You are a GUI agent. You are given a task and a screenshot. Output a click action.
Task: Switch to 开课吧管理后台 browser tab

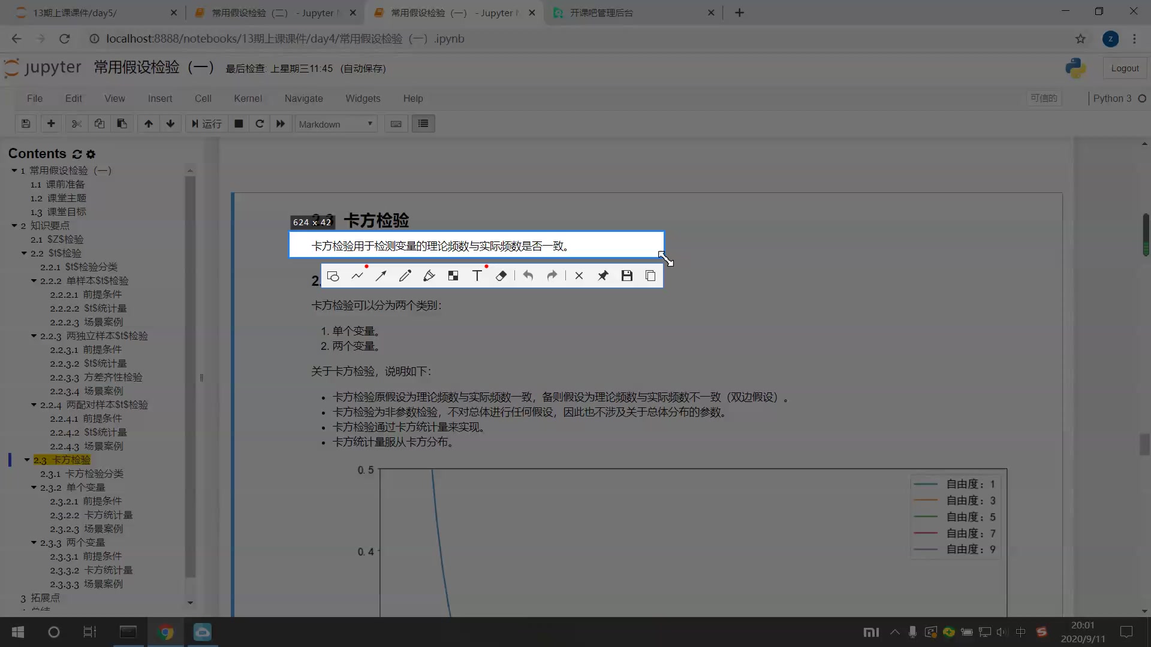coord(632,13)
